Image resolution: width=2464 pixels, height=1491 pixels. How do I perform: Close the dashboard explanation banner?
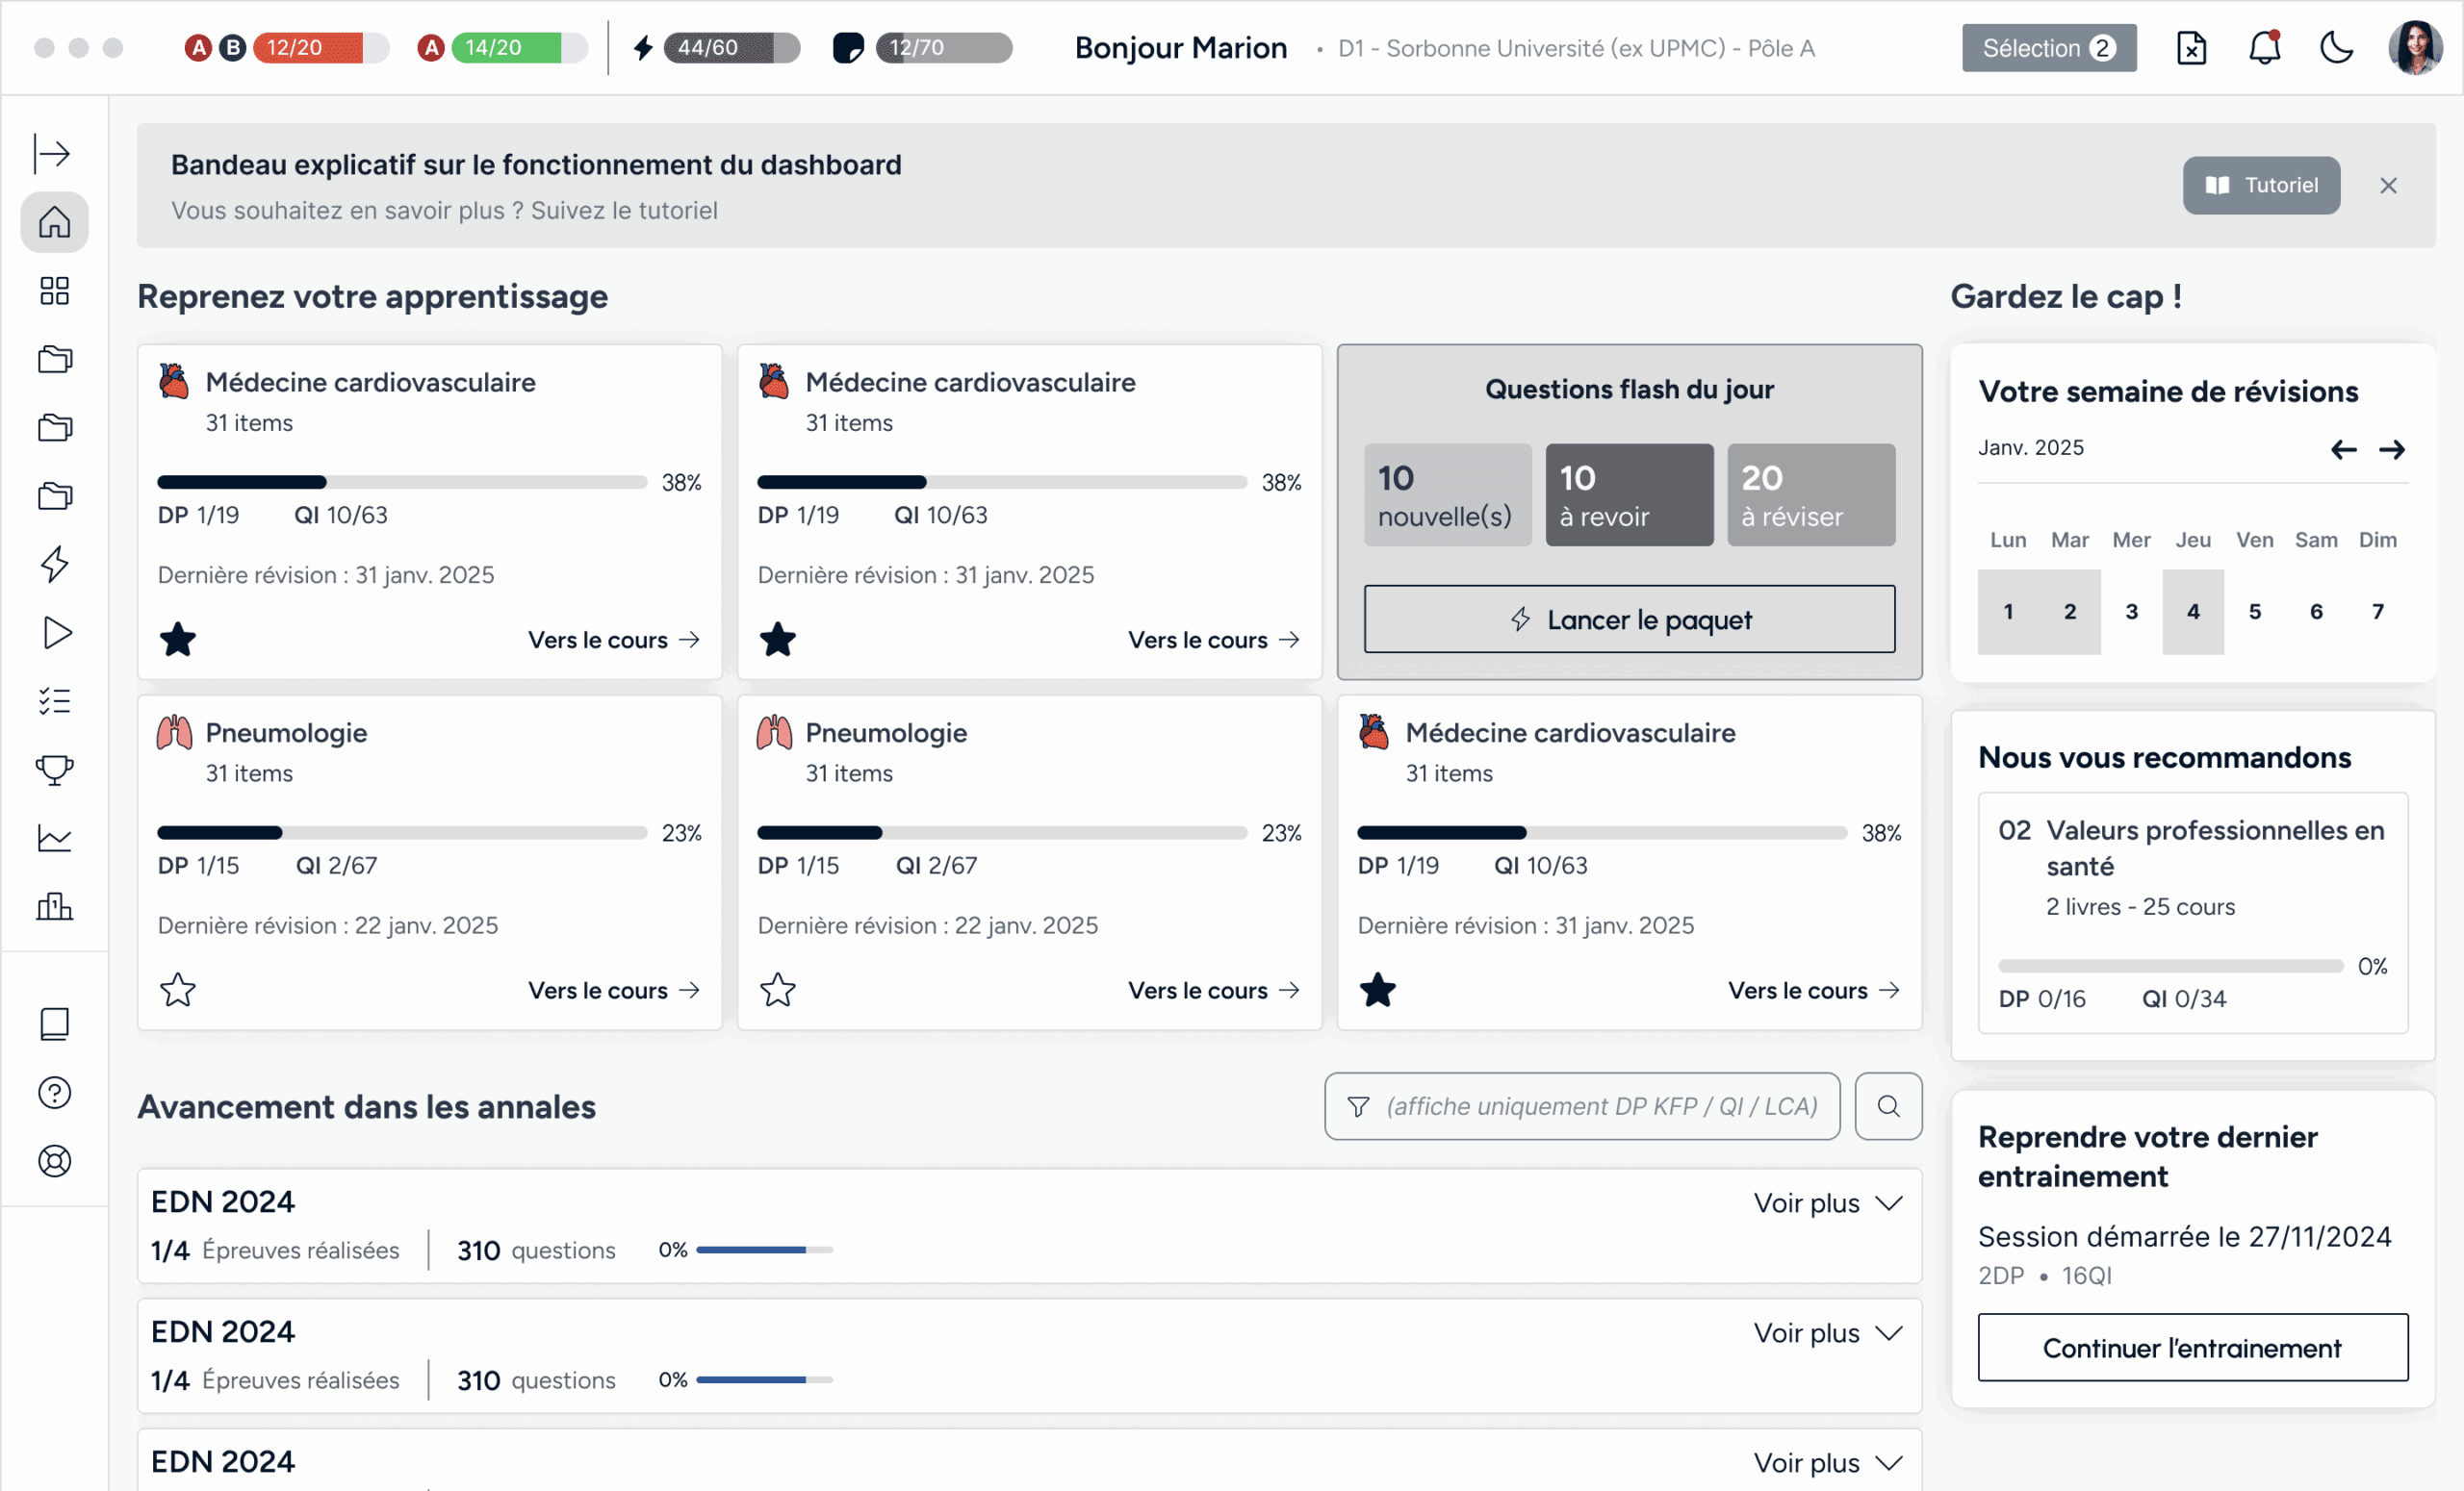2388,186
